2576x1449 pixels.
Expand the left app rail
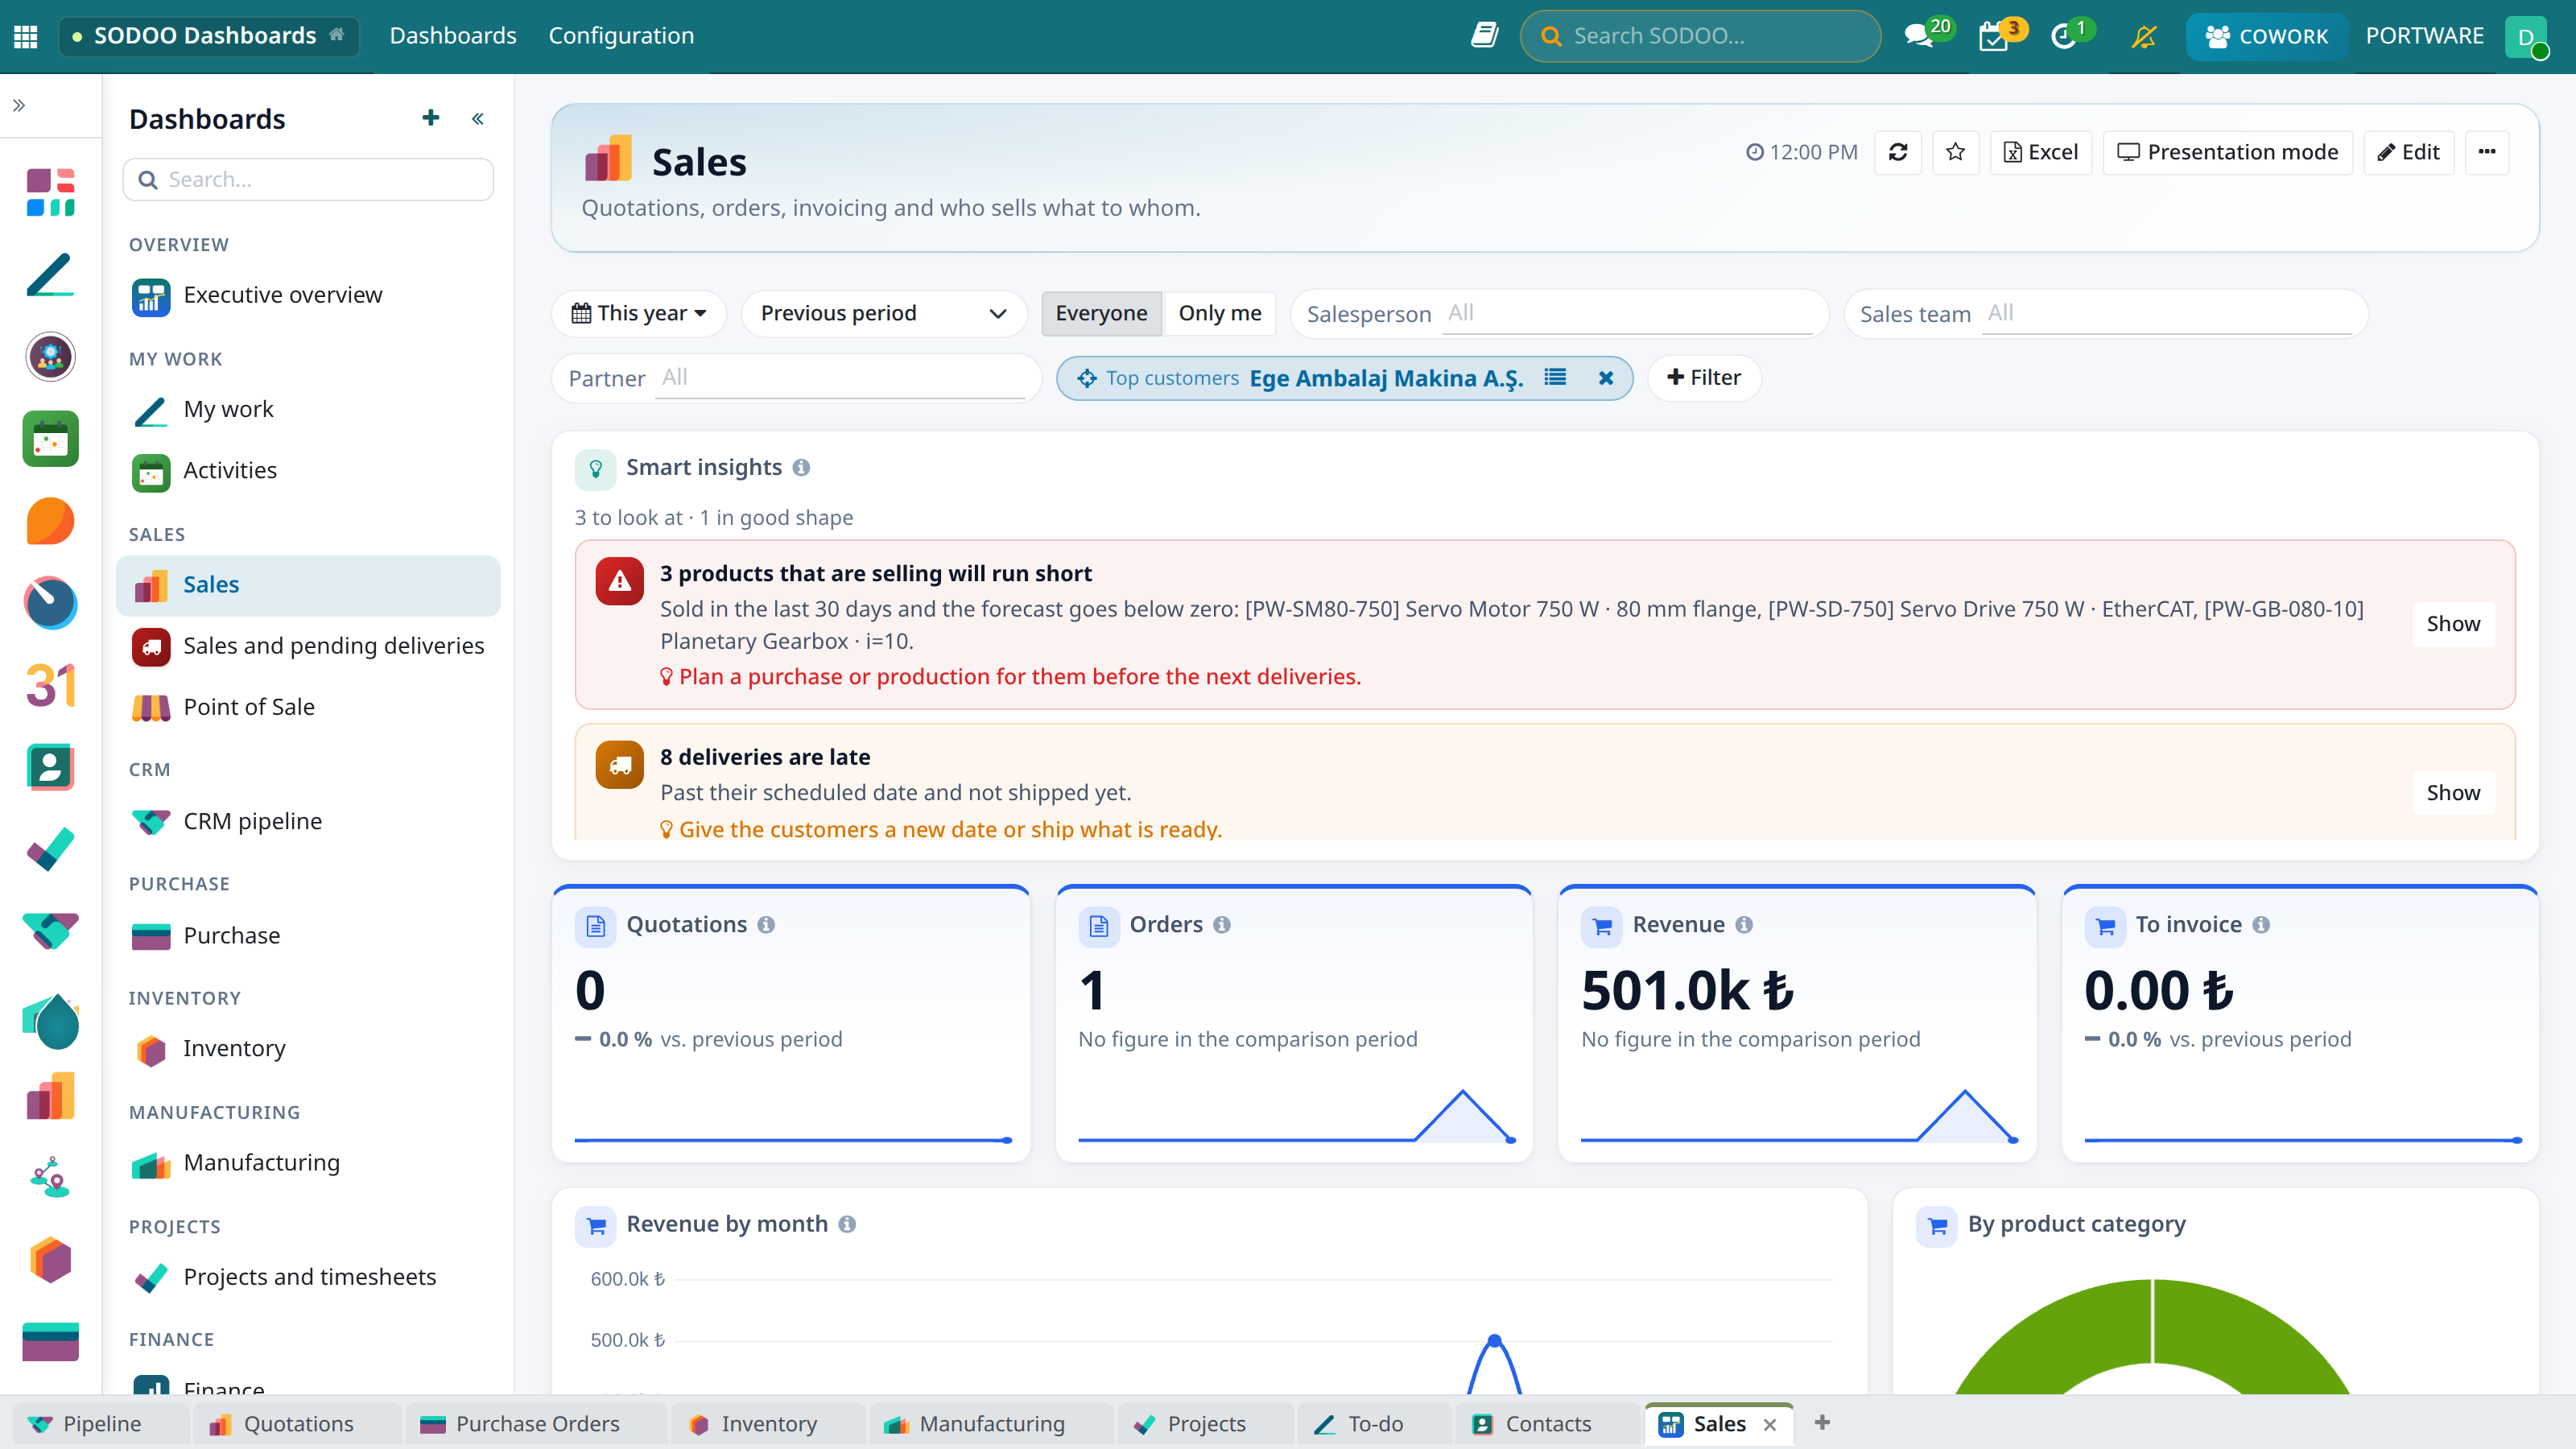tap(19, 105)
